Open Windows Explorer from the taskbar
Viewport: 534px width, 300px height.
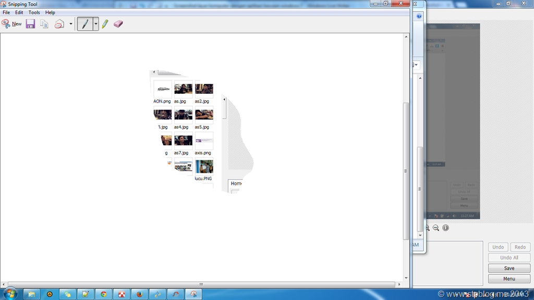[32, 294]
